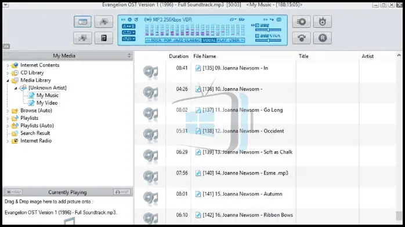Click the radio-wave icon before MP3 256Kbps text
This screenshot has width=405, height=227.
click(x=148, y=20)
